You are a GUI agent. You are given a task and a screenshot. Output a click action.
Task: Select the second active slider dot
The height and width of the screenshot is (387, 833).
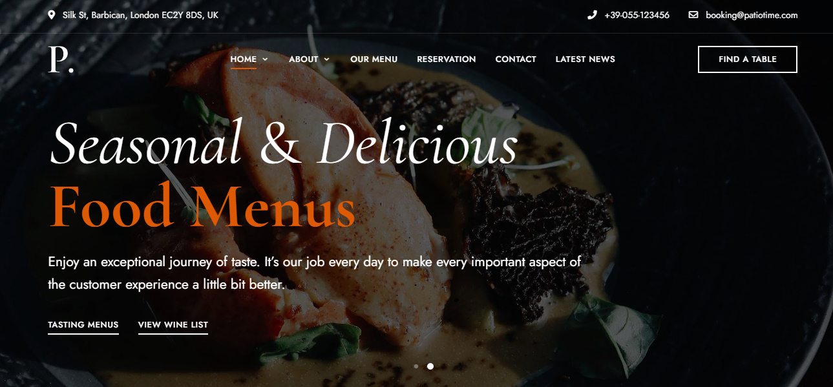430,366
